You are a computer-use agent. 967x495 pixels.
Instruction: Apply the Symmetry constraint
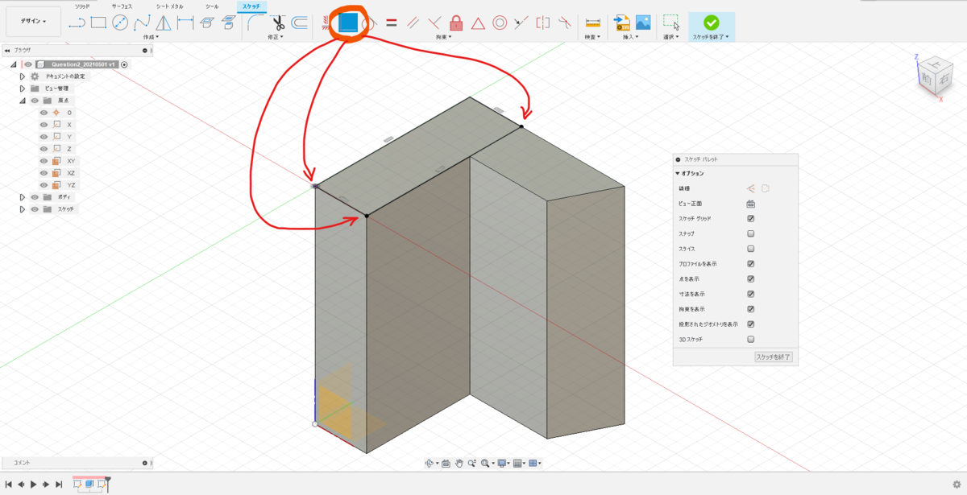[543, 23]
